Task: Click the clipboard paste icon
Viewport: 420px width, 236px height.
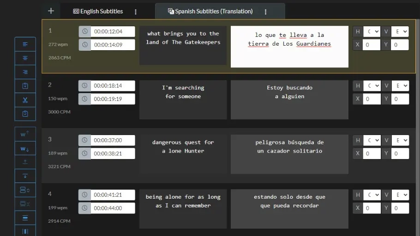Action: [x=25, y=114]
